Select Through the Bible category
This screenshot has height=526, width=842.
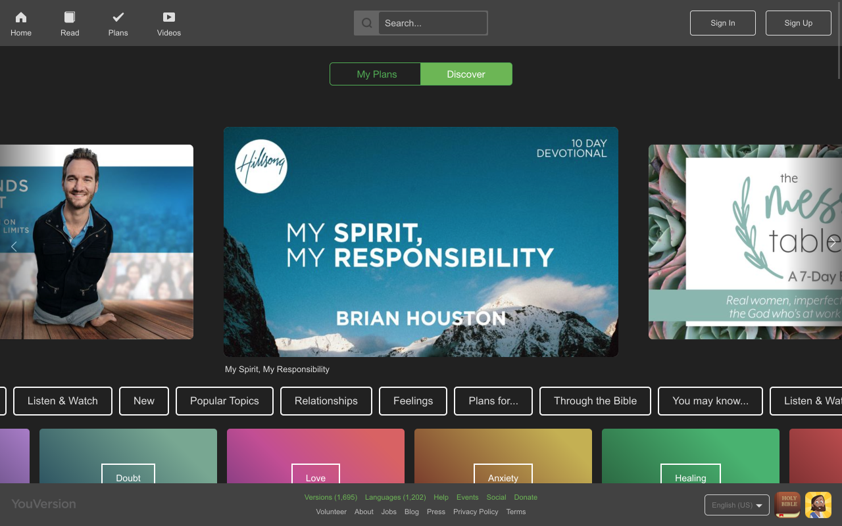click(595, 401)
